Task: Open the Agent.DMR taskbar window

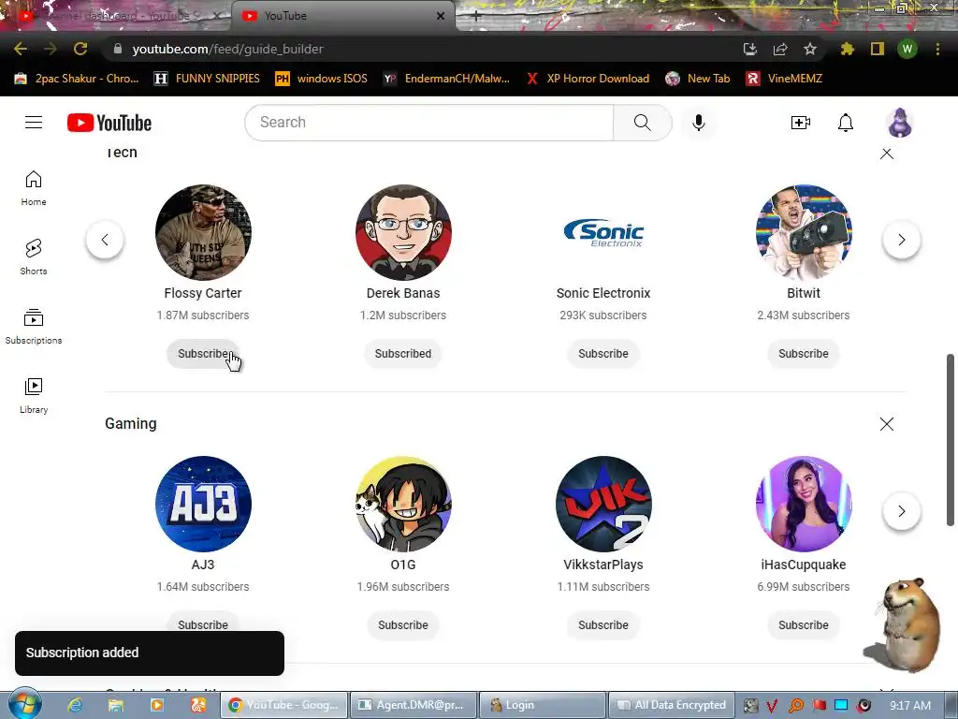Action: (x=413, y=705)
